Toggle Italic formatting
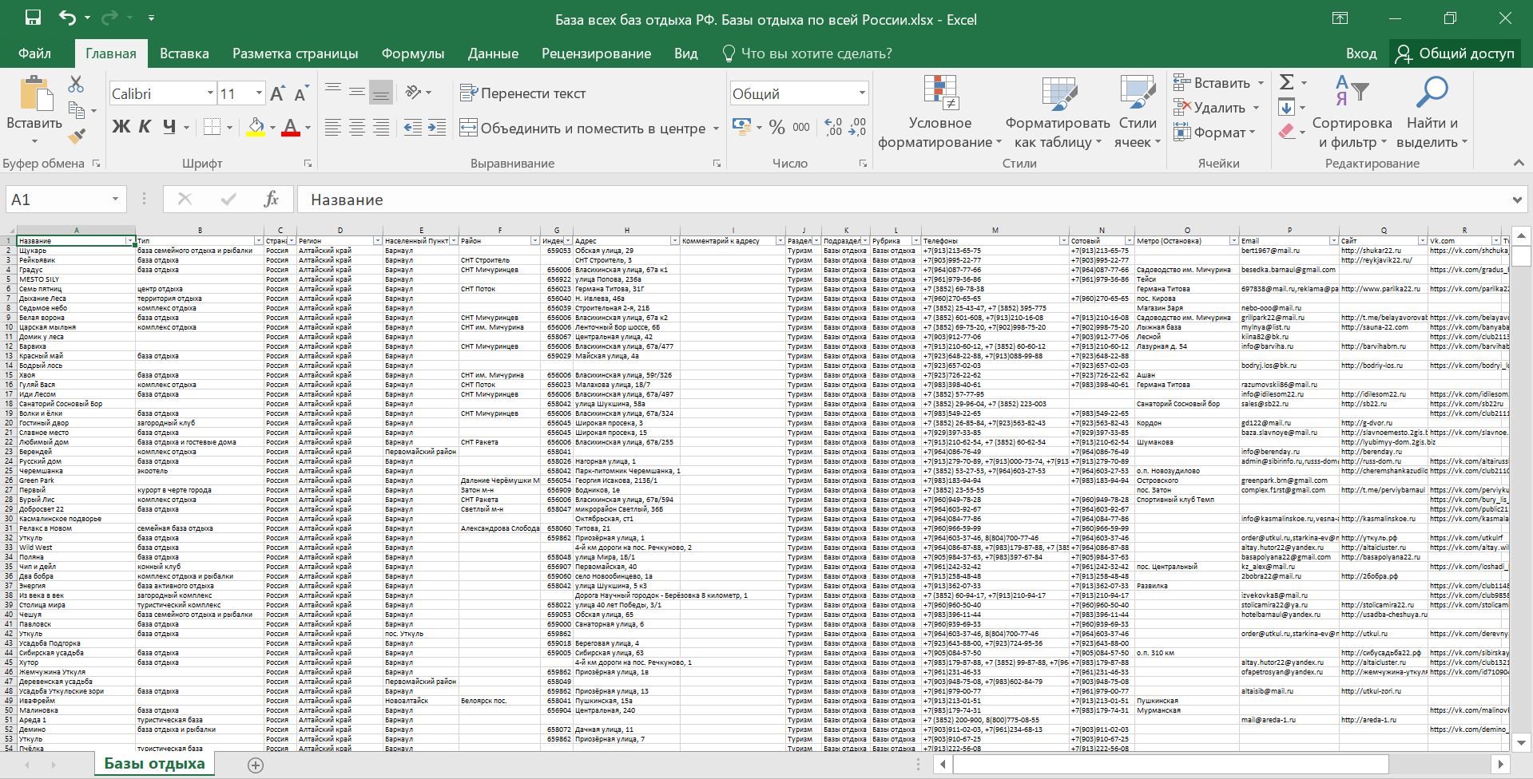This screenshot has width=1533, height=779. (x=145, y=127)
